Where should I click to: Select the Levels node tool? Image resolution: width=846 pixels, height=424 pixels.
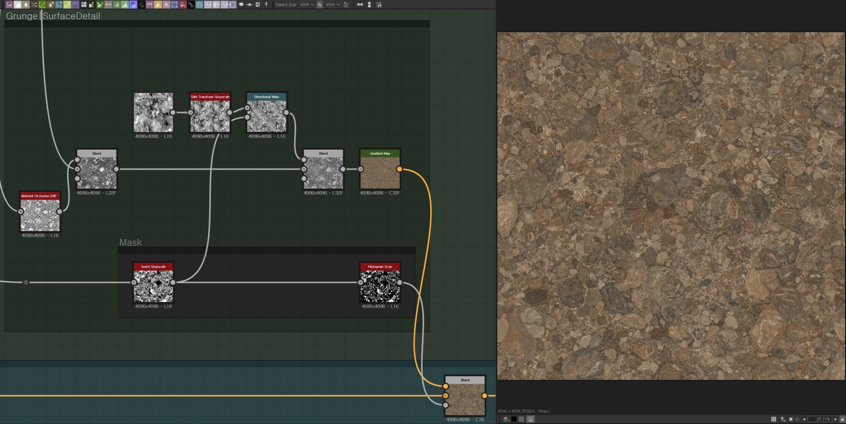[124, 5]
